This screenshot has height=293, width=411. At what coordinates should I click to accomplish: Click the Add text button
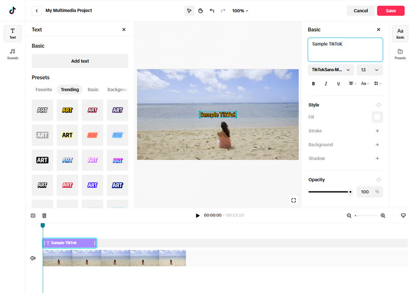coord(80,61)
